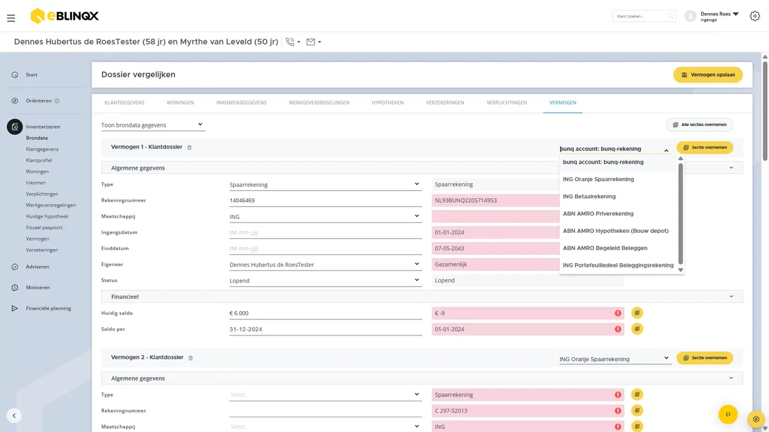Click Alle secties overnemen
Image resolution: width=769 pixels, height=432 pixels.
[x=700, y=125]
